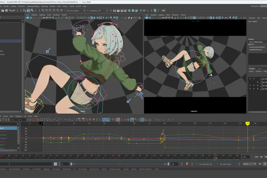This screenshot has height=178, width=267.
Task: Click the range slider right handle
Action: pyautogui.click(x=168, y=164)
